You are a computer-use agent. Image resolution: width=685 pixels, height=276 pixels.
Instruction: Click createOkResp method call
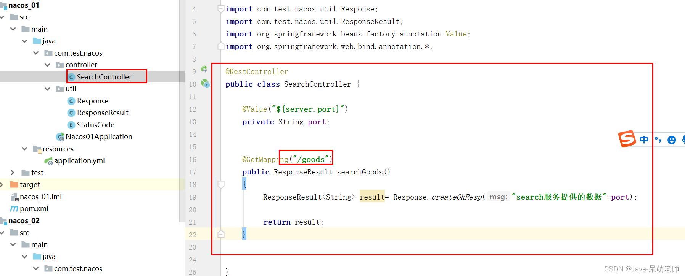457,197
